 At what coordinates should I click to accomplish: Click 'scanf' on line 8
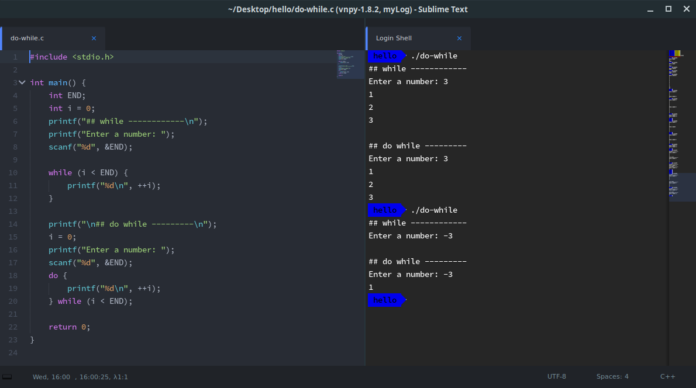coord(60,147)
